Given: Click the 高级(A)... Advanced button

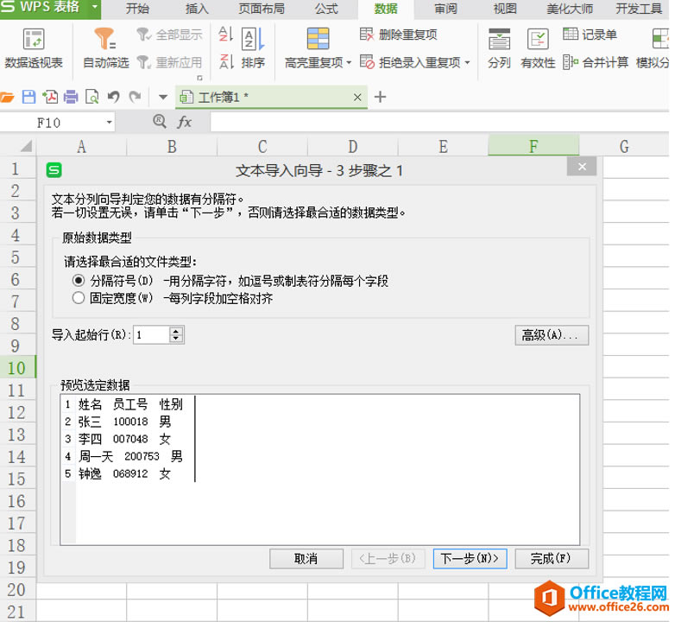Looking at the screenshot, I should (x=552, y=334).
